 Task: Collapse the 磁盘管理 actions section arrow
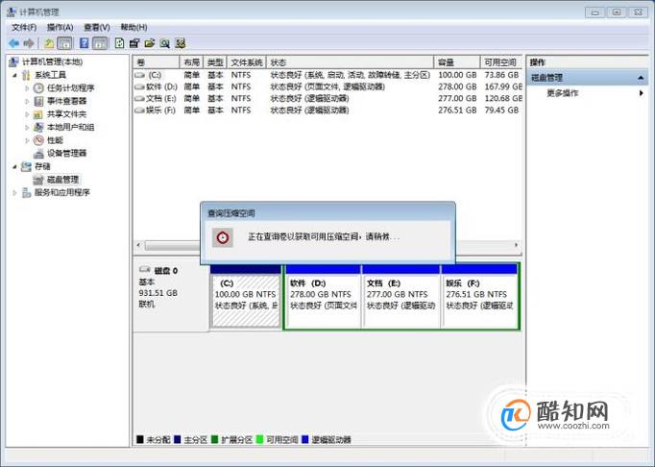(641, 78)
